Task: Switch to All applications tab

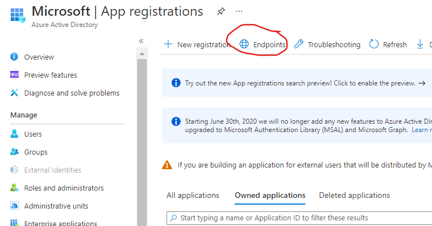Action: (x=193, y=195)
